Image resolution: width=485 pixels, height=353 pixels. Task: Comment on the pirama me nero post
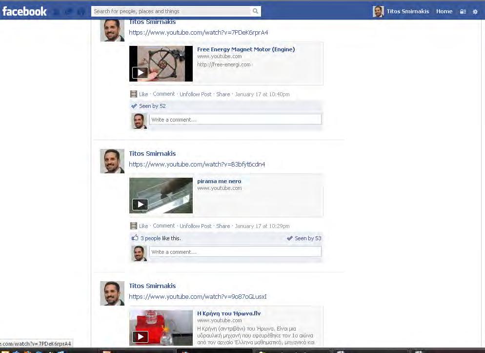point(163,226)
